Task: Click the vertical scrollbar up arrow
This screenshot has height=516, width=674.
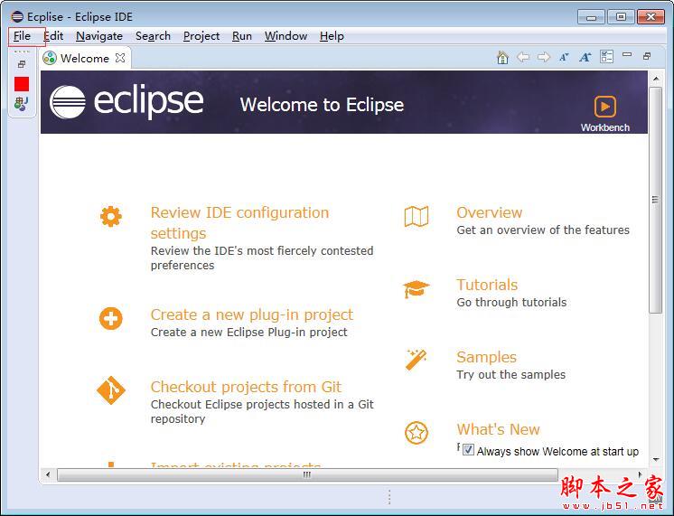Action: (x=656, y=79)
